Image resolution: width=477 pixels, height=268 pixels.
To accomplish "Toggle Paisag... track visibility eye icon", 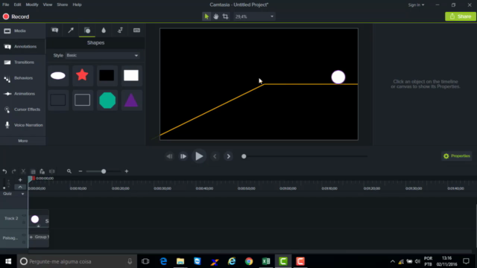I will [x=24, y=235].
